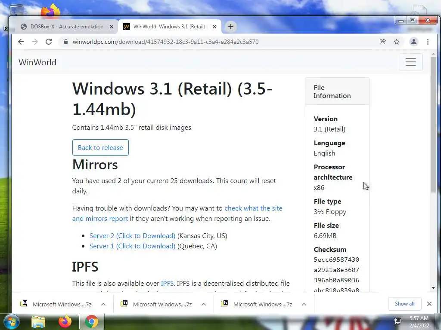Download from Server 2 (Kansas City)
The height and width of the screenshot is (330, 441).
(132, 236)
